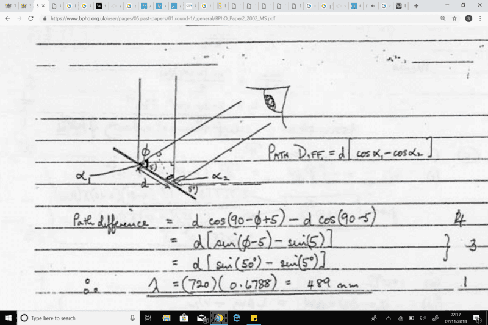Open Task View from the taskbar
The image size is (488, 325).
[x=148, y=318]
